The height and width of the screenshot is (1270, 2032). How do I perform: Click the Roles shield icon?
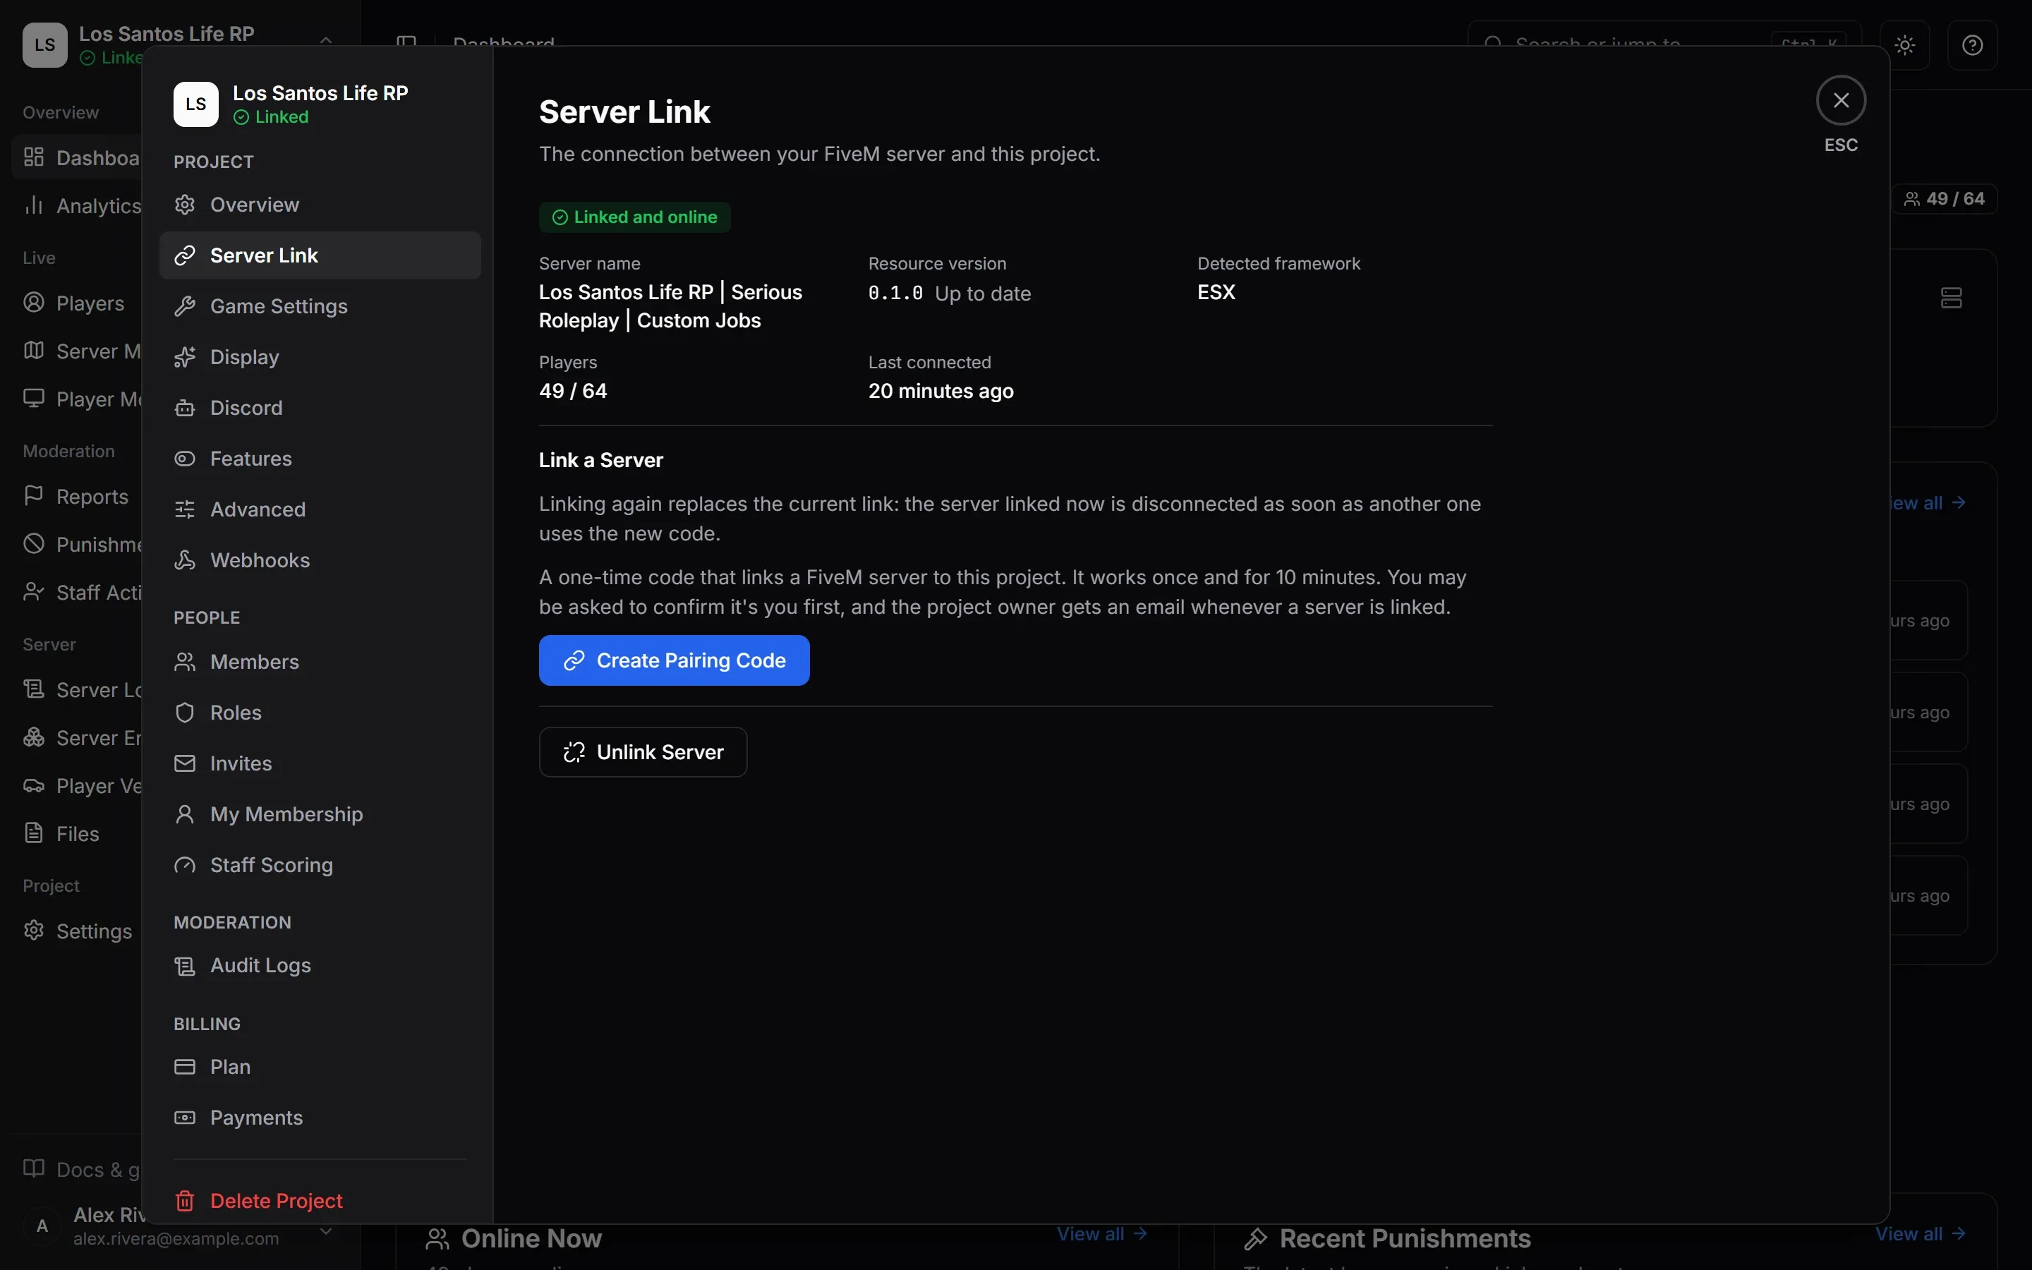(x=185, y=713)
